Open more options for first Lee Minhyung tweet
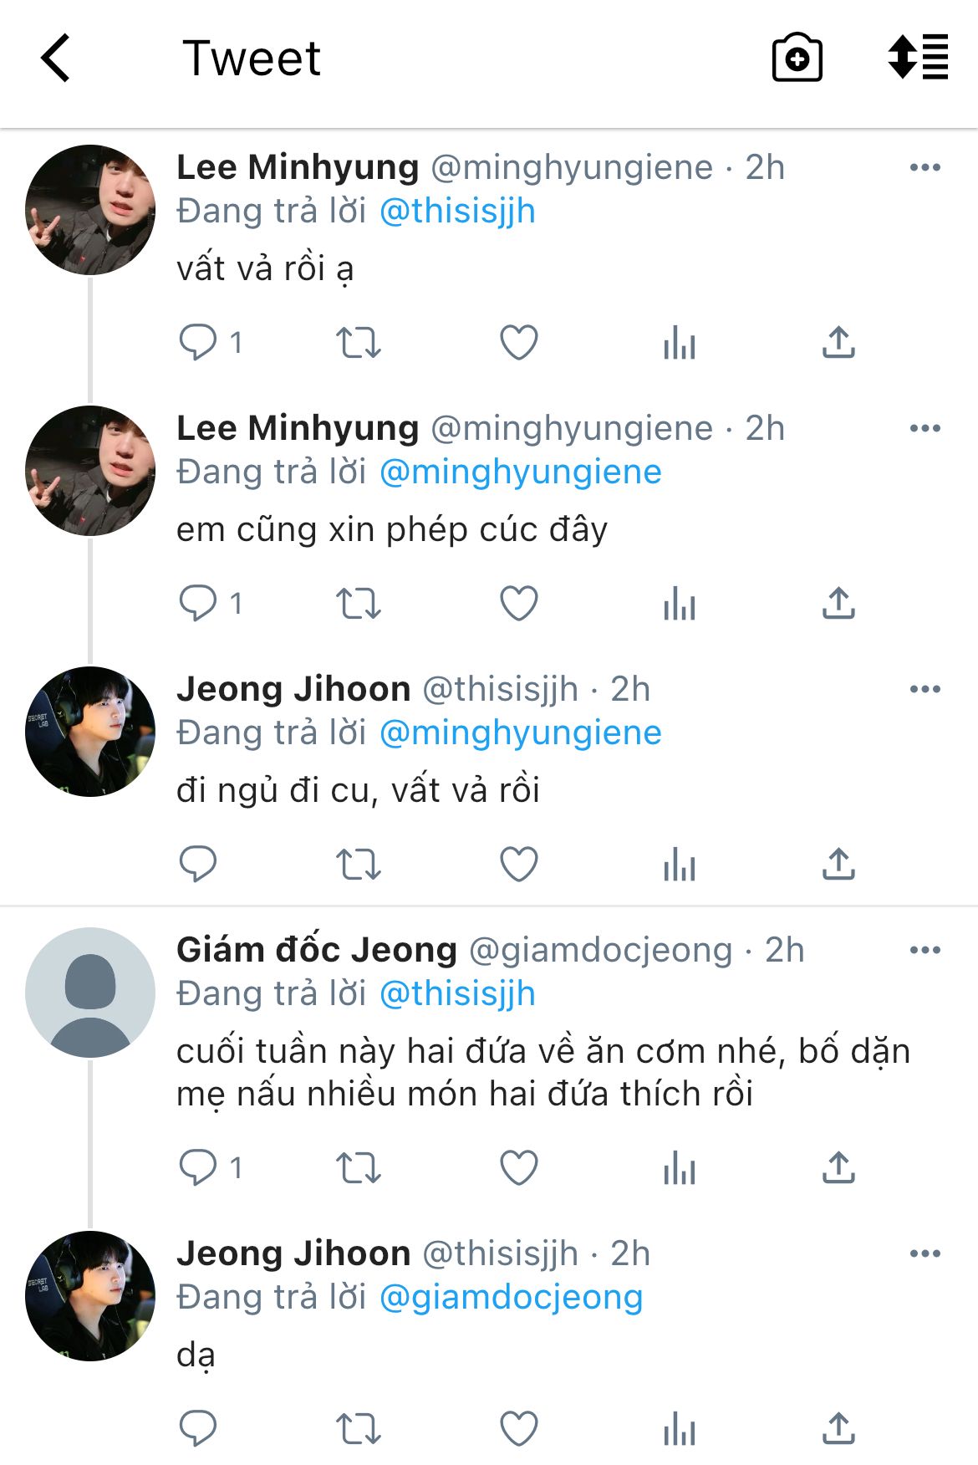The height and width of the screenshot is (1465, 978). 925,168
